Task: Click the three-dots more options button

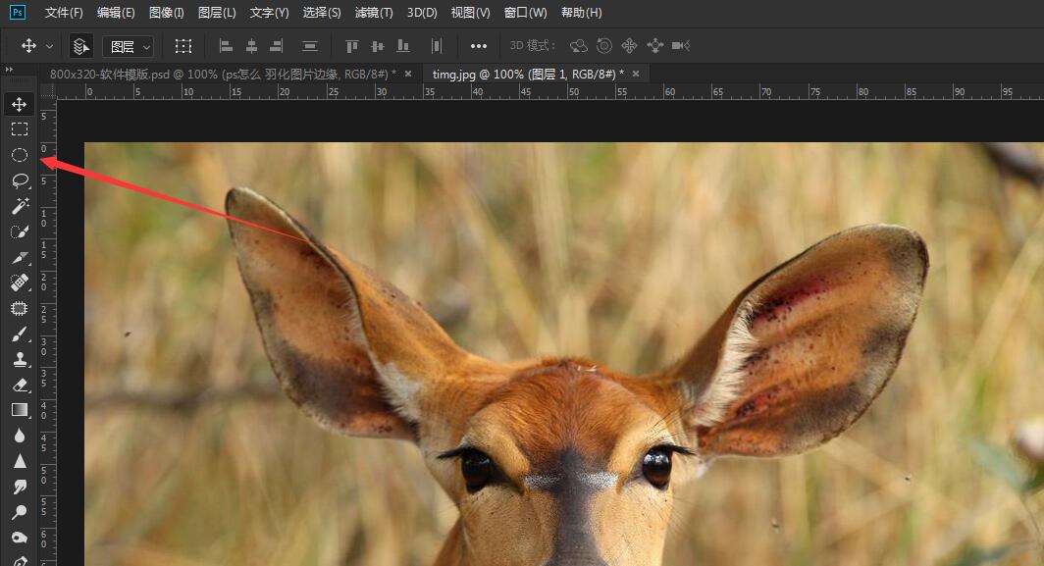Action: [479, 46]
